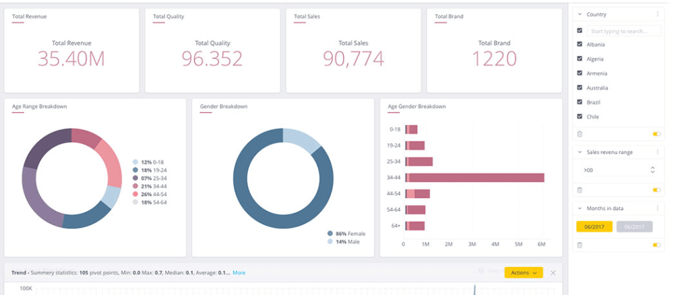Viewport: 690px width, 295px height.
Task: Click the 26% 44-54 legend swatch
Action: pos(135,194)
